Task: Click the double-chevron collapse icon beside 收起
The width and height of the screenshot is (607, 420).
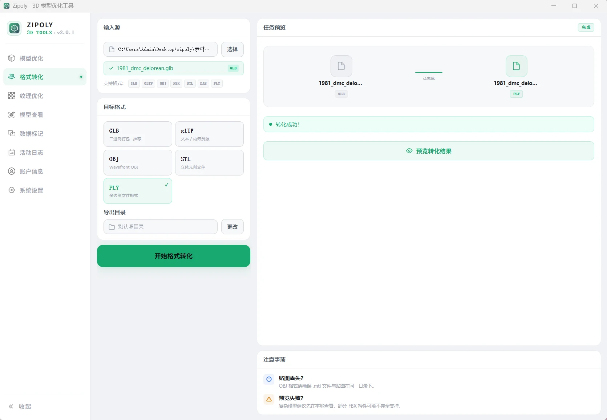Action: (x=11, y=406)
